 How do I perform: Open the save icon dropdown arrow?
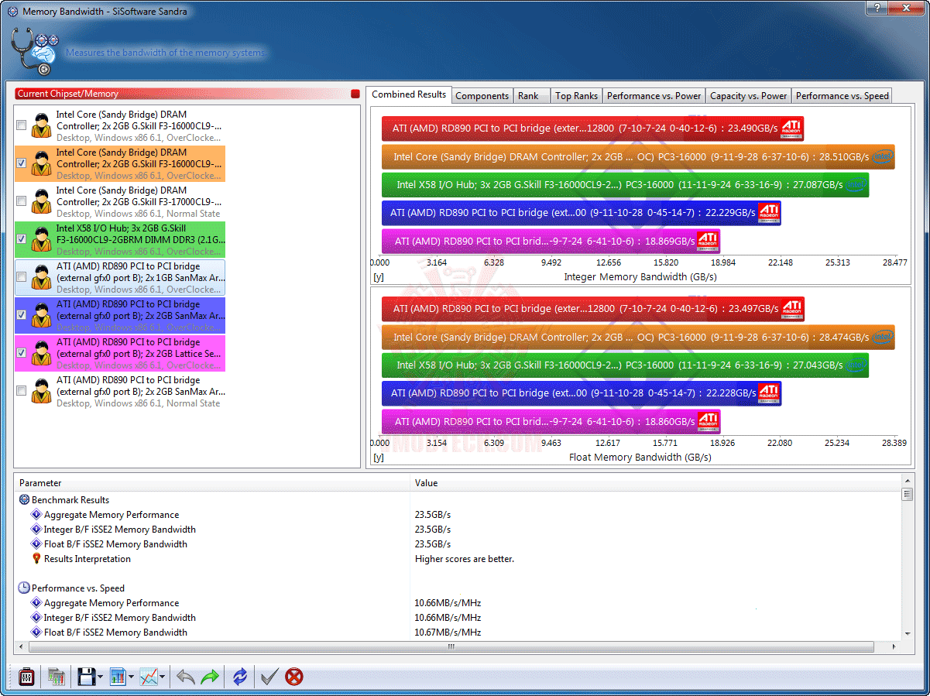click(101, 677)
